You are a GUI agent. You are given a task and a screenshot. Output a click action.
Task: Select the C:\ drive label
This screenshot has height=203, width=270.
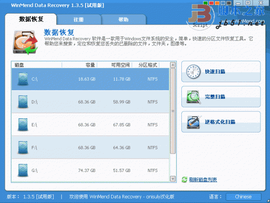[35, 79]
